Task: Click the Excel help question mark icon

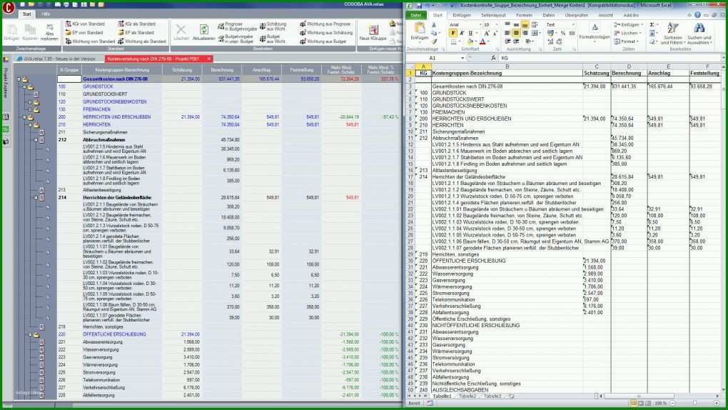Action: (698, 15)
